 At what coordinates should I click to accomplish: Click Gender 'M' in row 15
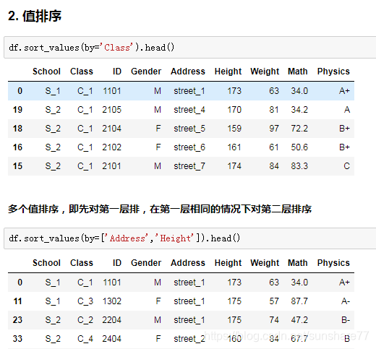pos(158,166)
